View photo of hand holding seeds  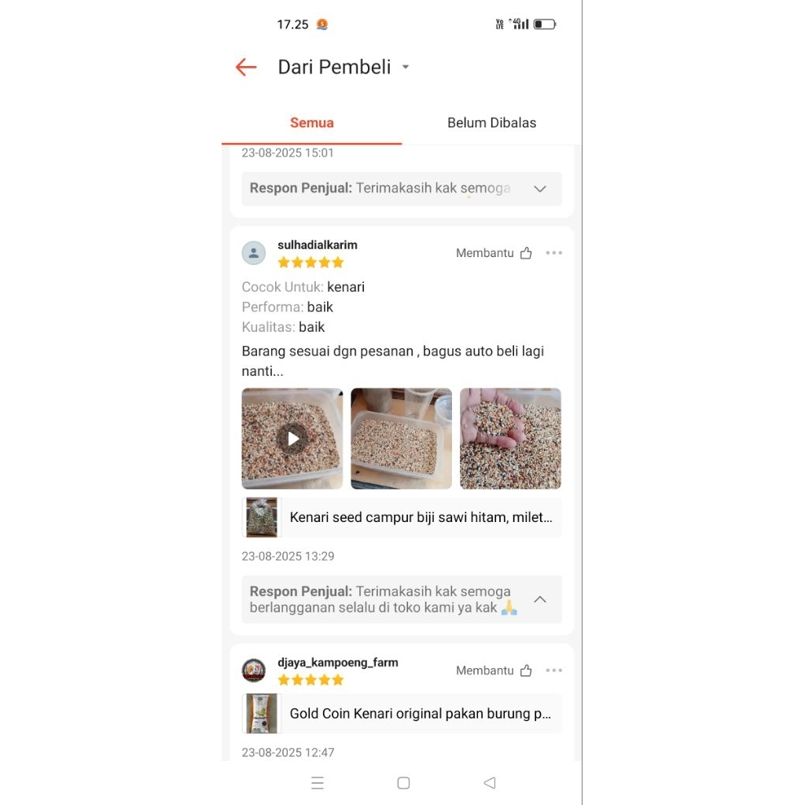click(510, 439)
